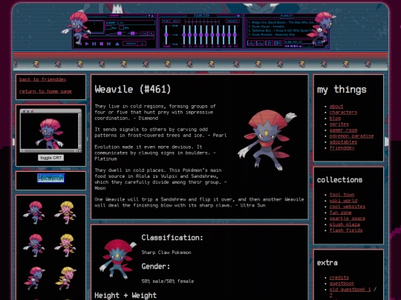Image resolution: width=401 pixels, height=300 pixels.
Task: Open the adoptables link
Action: point(343,141)
